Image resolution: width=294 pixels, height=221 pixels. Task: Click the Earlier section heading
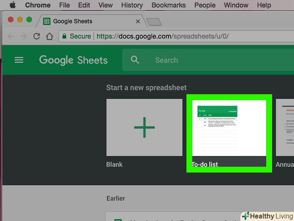[115, 198]
